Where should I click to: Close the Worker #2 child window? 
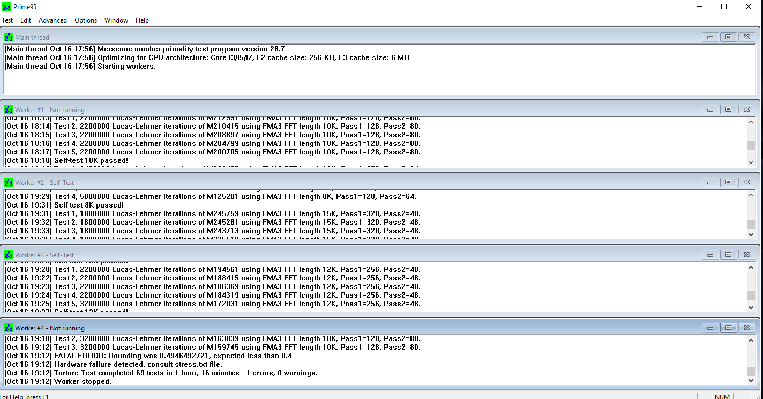pyautogui.click(x=746, y=182)
